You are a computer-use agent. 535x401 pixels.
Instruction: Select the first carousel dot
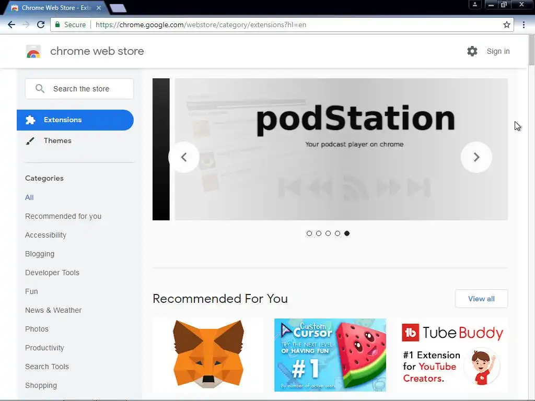tap(309, 233)
